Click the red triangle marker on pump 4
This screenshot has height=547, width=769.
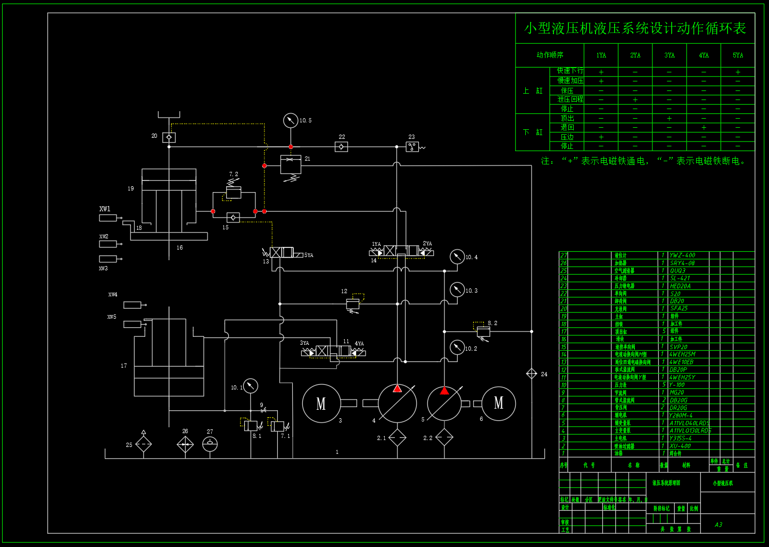pos(396,389)
